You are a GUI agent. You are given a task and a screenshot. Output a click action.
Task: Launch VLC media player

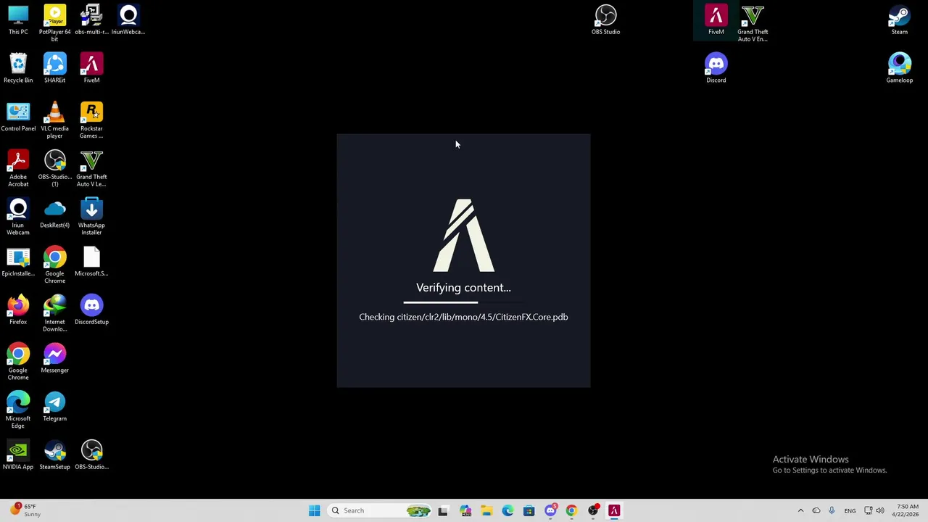click(54, 120)
